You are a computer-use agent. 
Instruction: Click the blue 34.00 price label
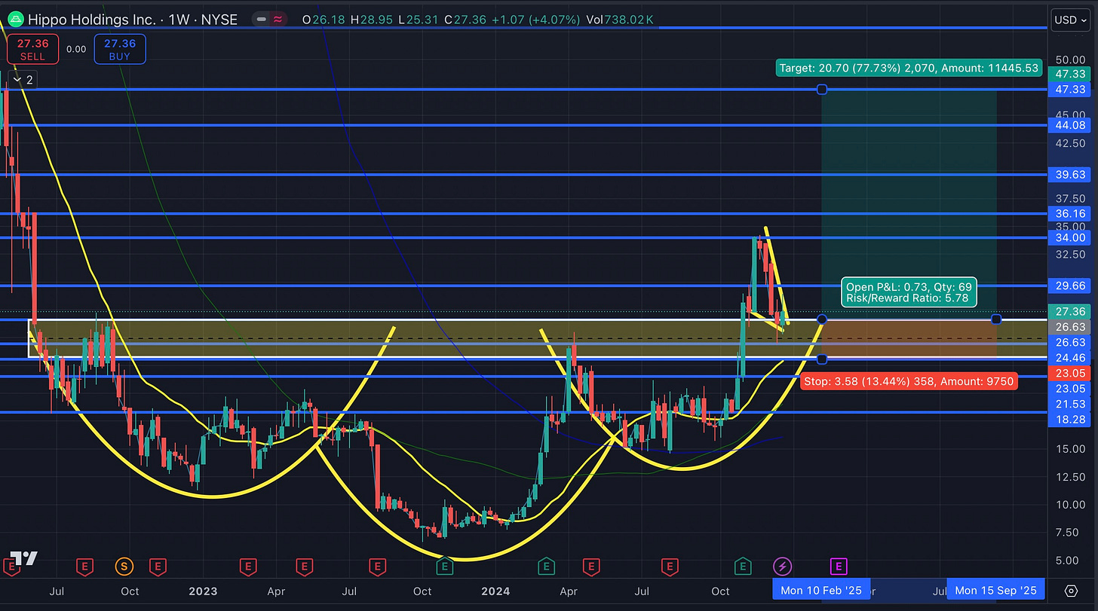pos(1071,237)
